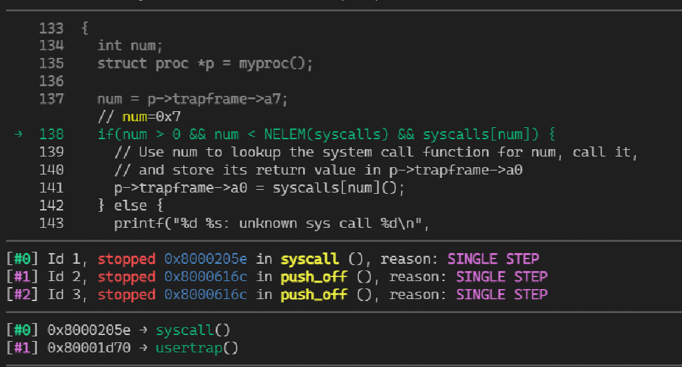Click the yellow syscall function name
Screen dimensions: 682x367
(309, 260)
